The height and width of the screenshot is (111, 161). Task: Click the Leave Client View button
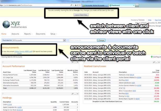point(81,15)
